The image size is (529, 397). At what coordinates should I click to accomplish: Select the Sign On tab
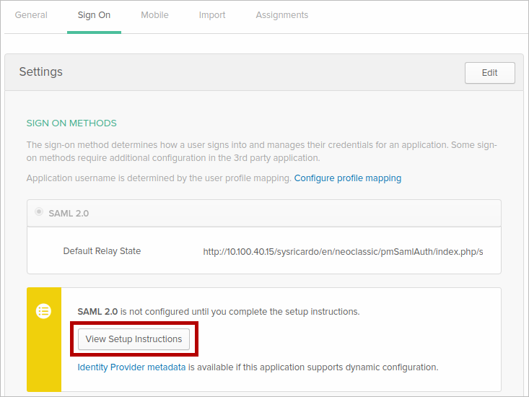94,15
